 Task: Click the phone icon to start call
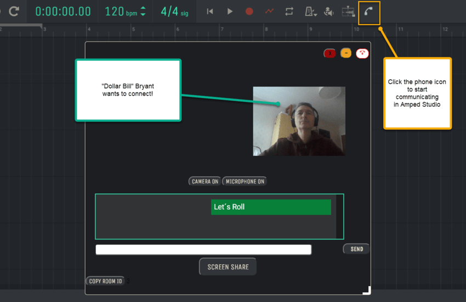point(369,12)
